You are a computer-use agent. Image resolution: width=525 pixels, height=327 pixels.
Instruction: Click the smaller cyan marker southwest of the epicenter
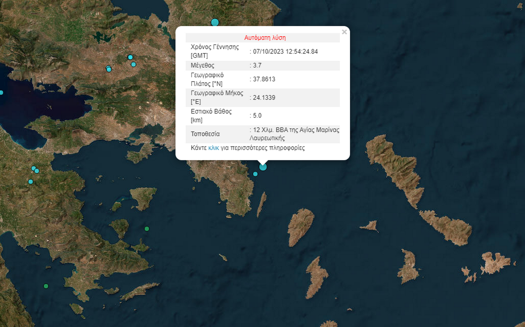click(x=255, y=174)
